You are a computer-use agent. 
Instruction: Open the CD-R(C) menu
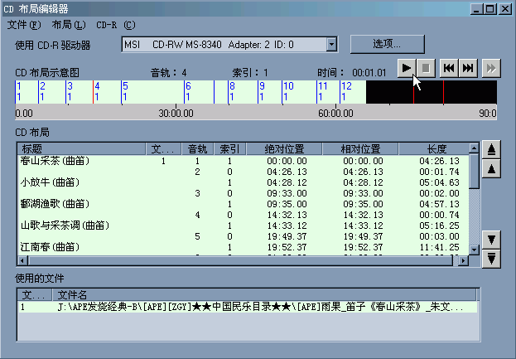click(115, 25)
